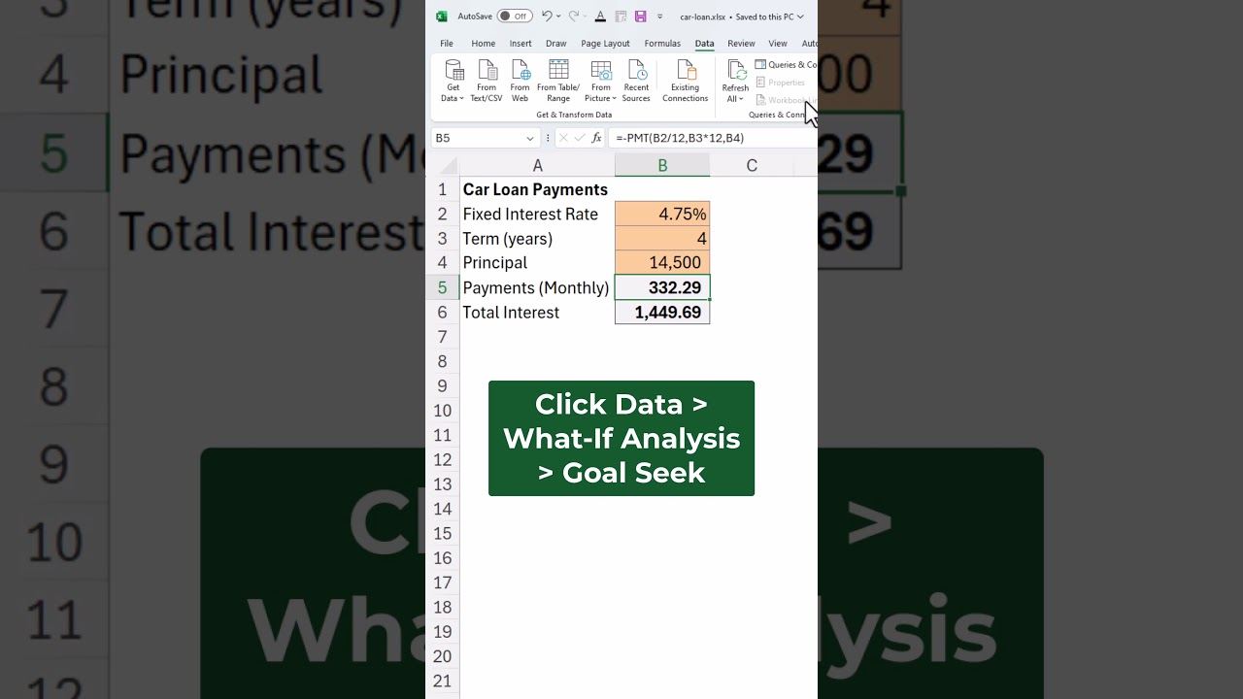This screenshot has height=699, width=1243.
Task: Click the 332.29 monthly payment cell
Action: [662, 287]
